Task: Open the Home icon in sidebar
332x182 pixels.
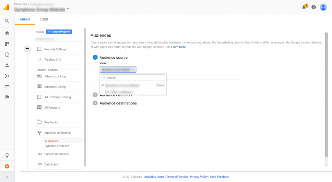Action: click(7, 33)
